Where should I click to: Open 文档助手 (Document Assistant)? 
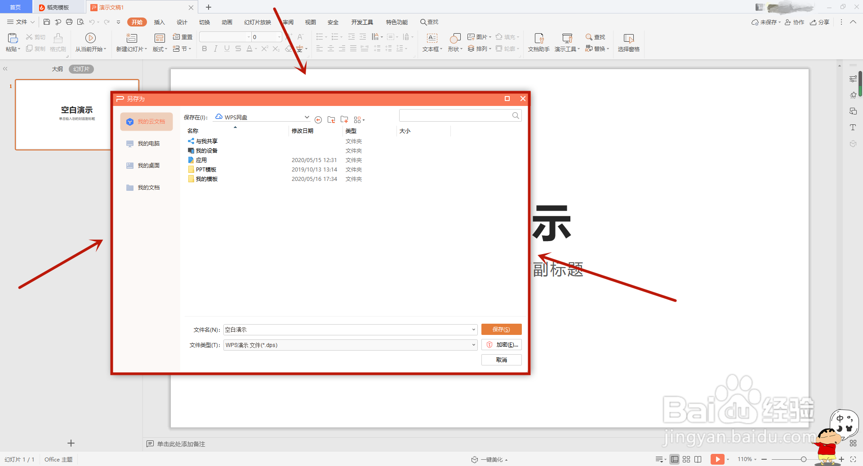pos(538,43)
